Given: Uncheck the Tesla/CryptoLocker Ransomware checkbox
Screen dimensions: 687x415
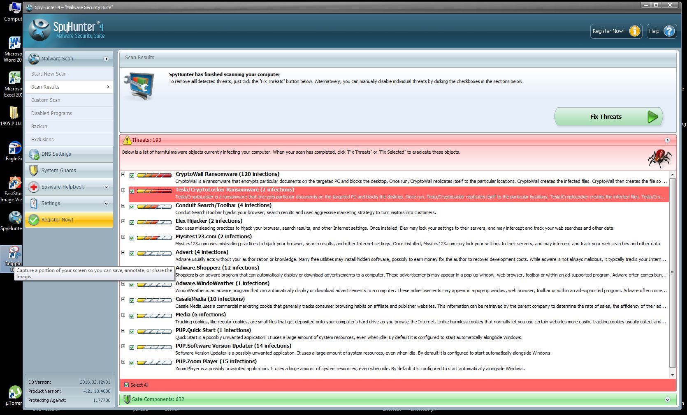Looking at the screenshot, I should 132,191.
